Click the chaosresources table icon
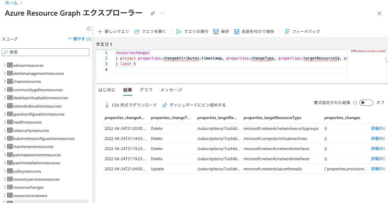This screenshot has height=203, width=388. pyautogui.click(x=10, y=81)
